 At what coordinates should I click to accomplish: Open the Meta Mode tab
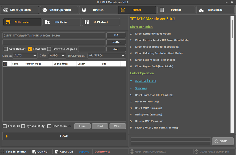(215, 10)
